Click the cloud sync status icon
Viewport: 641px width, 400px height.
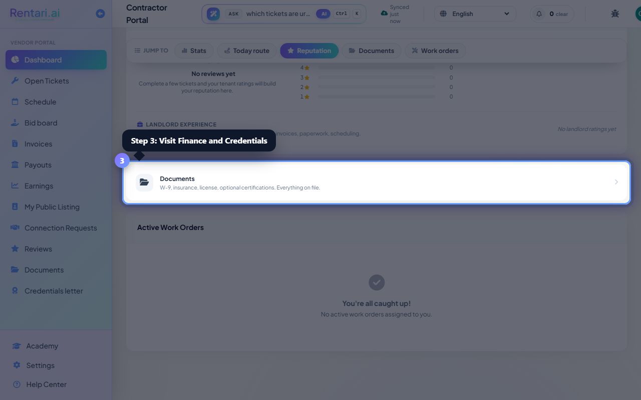(384, 13)
